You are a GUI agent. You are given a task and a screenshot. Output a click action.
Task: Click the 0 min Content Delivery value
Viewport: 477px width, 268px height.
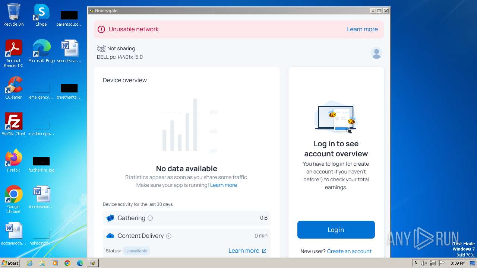click(261, 236)
